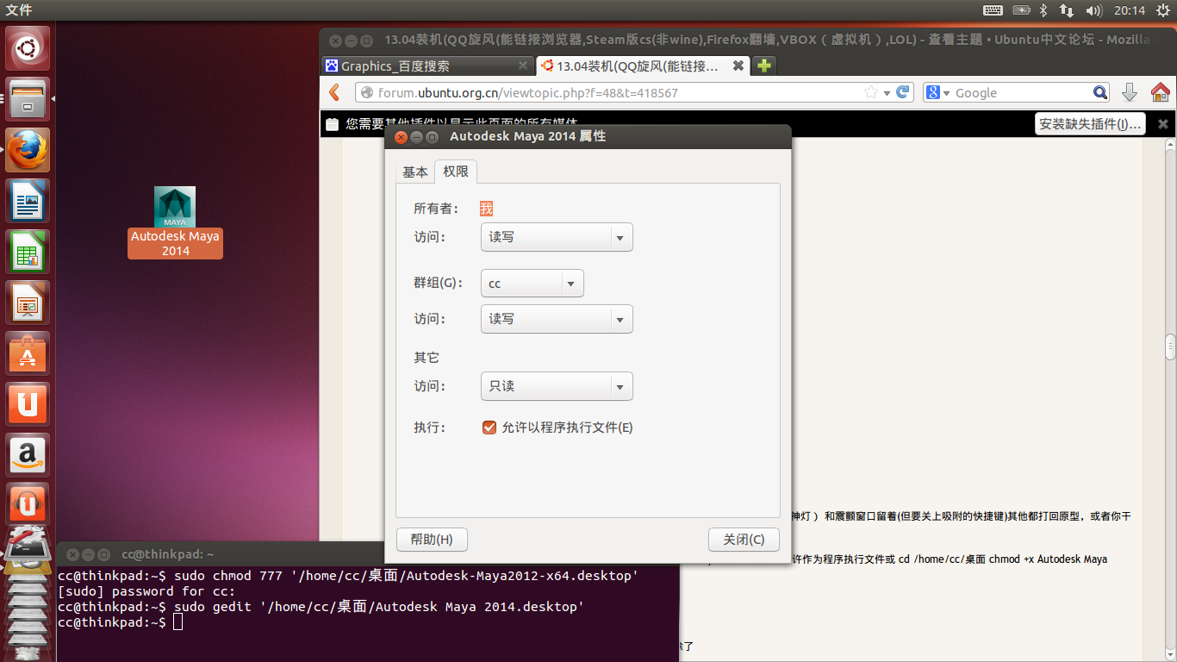Switch to the 权限 tab
Image resolution: width=1177 pixels, height=662 pixels.
pyautogui.click(x=456, y=172)
